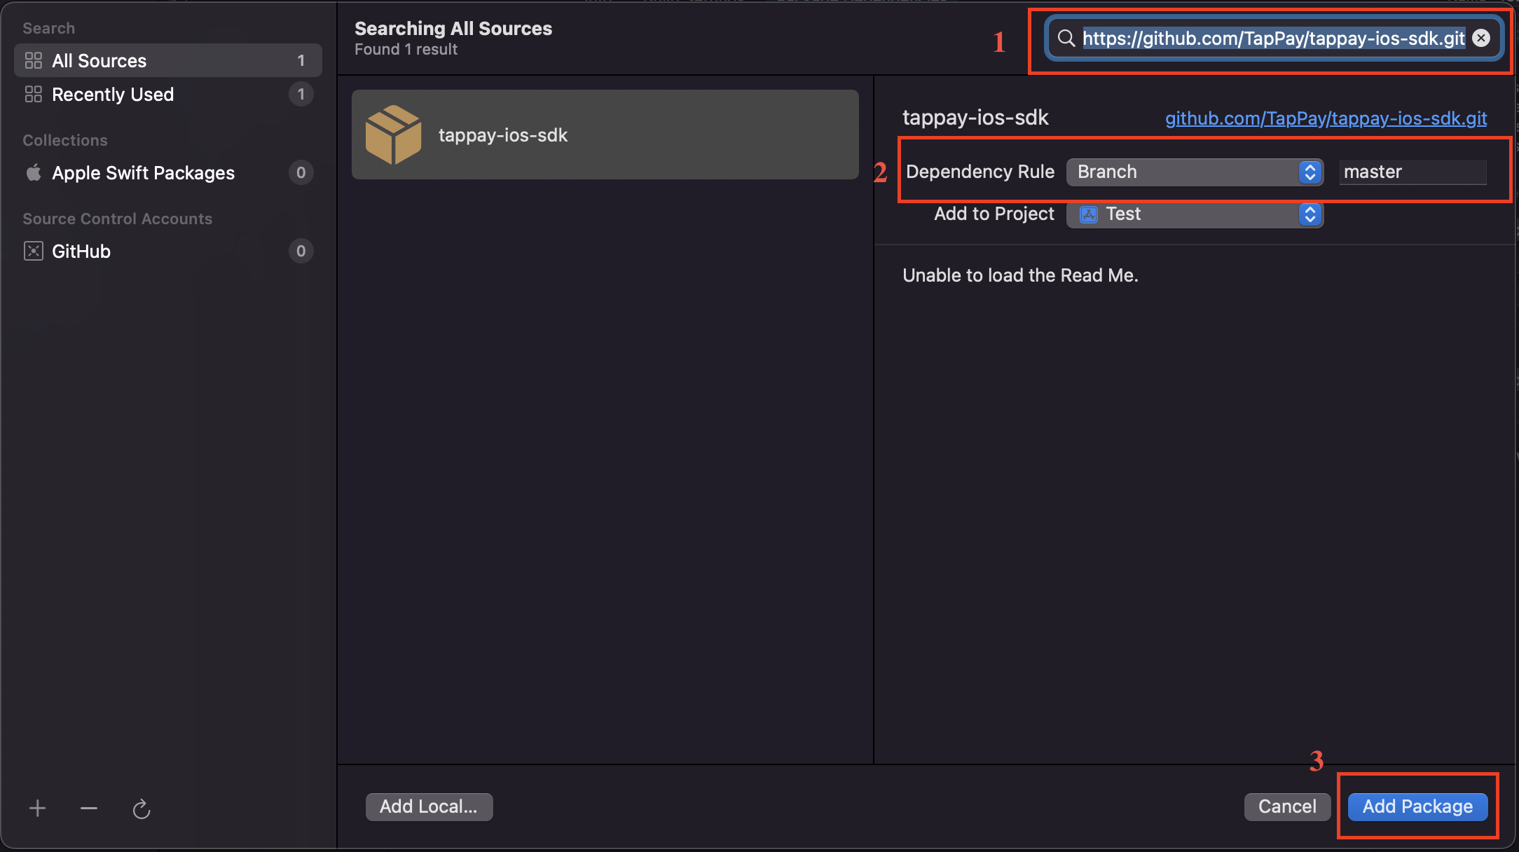This screenshot has height=852, width=1519.
Task: Click the Branch dropdown stepper arrows
Action: tap(1310, 172)
